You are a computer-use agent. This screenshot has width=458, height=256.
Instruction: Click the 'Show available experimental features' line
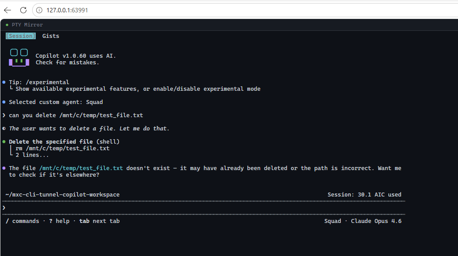click(138, 89)
